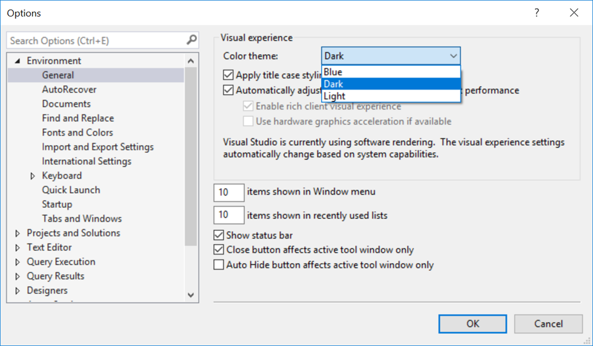Click the Help question mark icon
The height and width of the screenshot is (346, 593).
[x=536, y=12]
